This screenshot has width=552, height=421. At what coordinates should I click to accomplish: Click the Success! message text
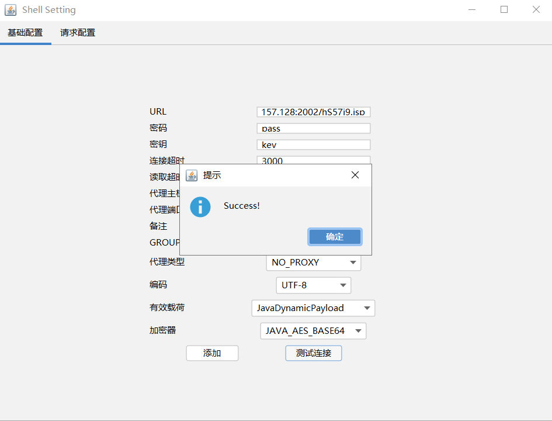tap(242, 206)
